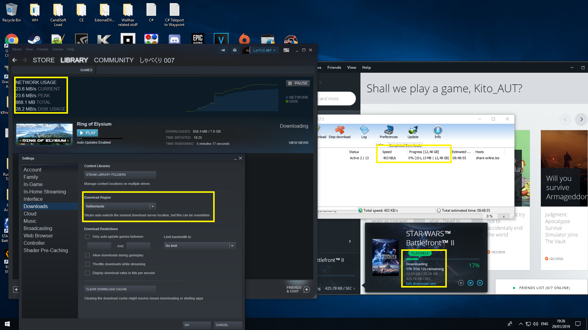Open the People icon in taskbar

click(510, 324)
